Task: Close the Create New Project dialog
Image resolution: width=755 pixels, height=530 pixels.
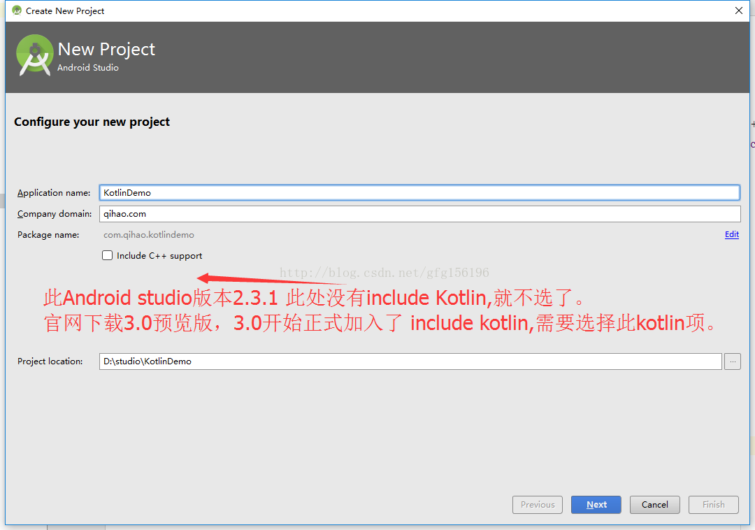Action: [739, 10]
